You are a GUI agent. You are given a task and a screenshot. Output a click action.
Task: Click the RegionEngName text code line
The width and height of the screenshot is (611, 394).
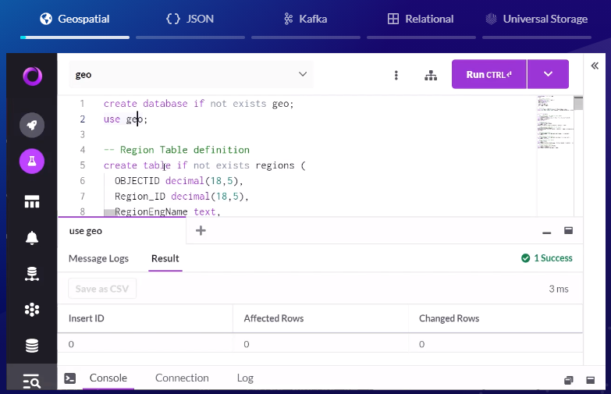168,211
